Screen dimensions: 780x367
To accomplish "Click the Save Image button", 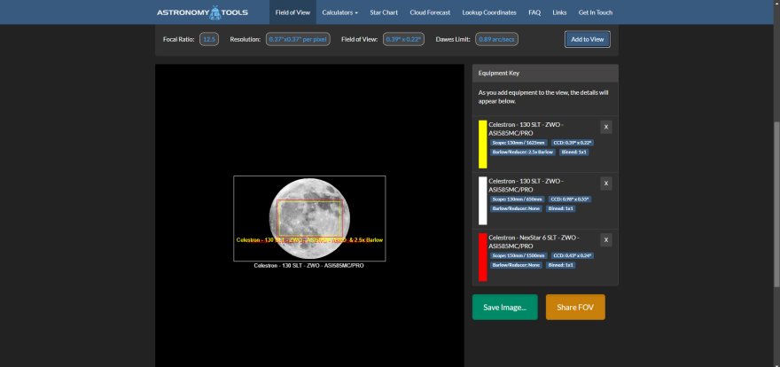I will coord(504,308).
